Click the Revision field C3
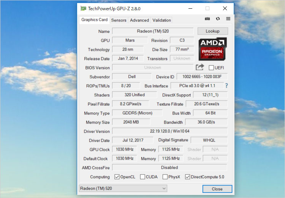The height and width of the screenshot is (198, 285). click(182, 40)
